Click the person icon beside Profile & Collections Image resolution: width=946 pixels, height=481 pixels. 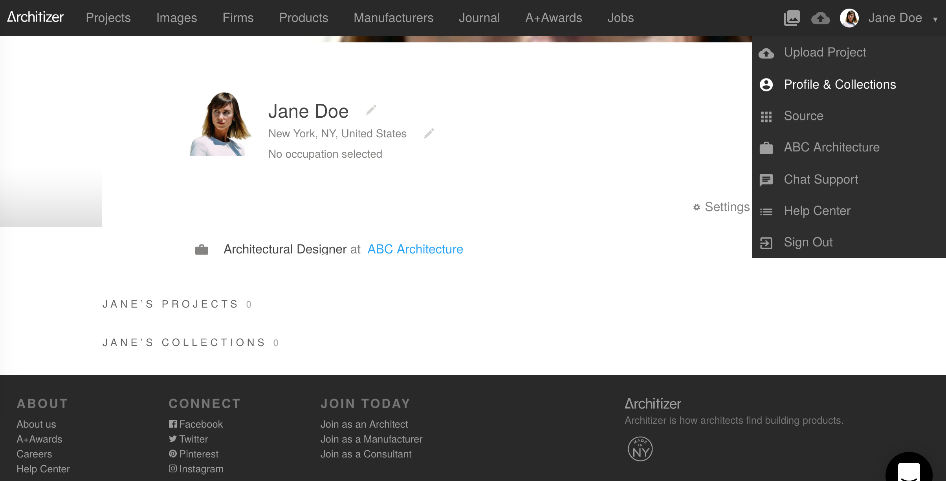tap(766, 85)
